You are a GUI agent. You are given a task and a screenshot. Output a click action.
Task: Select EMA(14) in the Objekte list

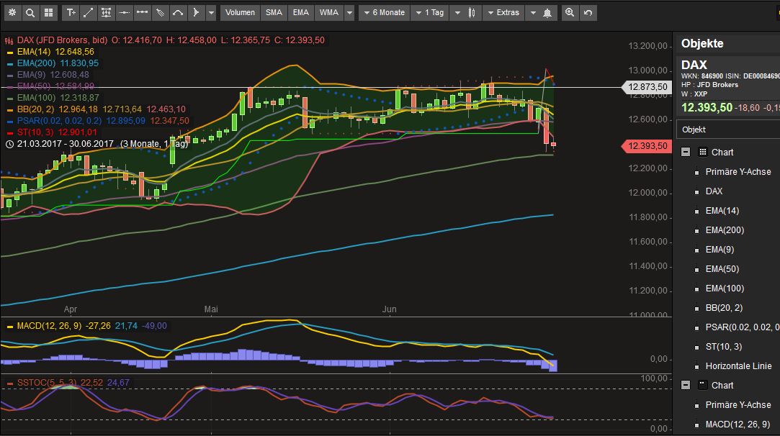[722, 210]
